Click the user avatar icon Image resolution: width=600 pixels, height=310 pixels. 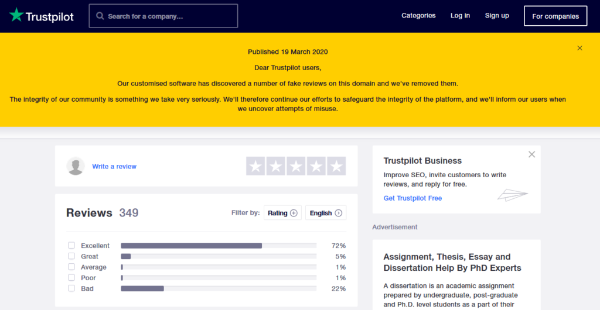(x=76, y=166)
